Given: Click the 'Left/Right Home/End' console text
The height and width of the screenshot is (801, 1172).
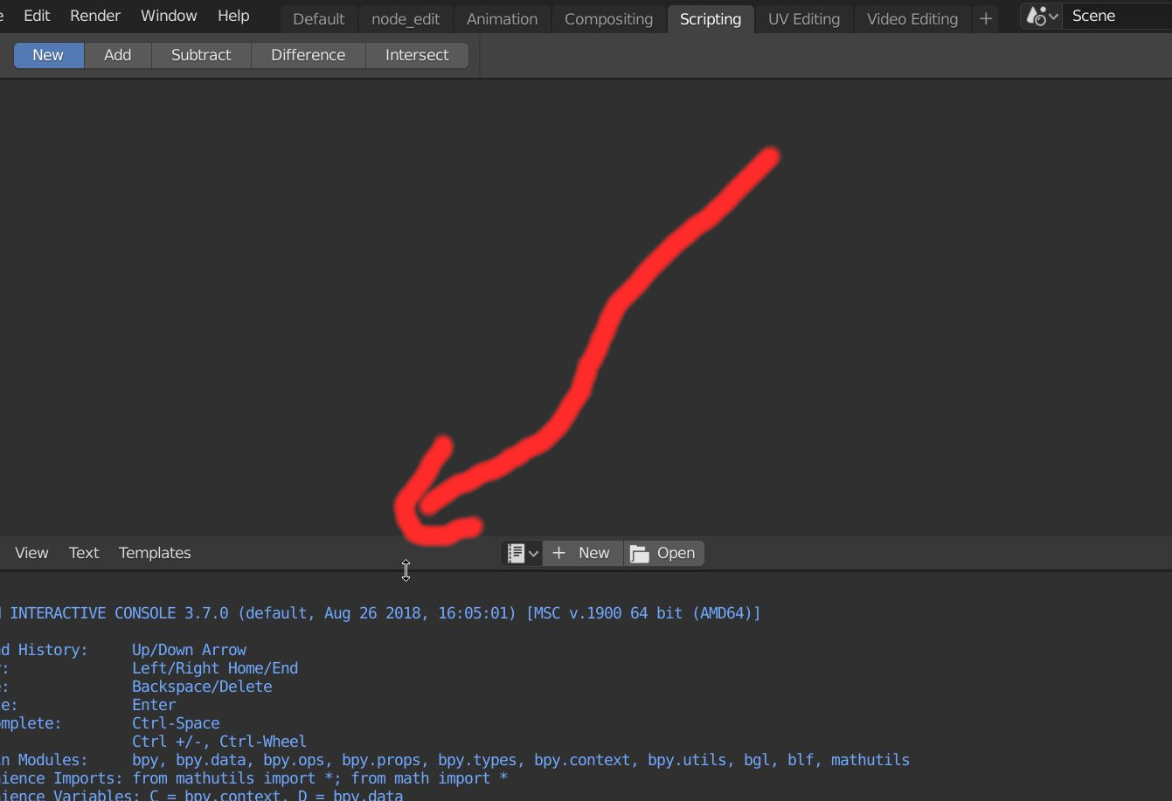Looking at the screenshot, I should (x=215, y=668).
